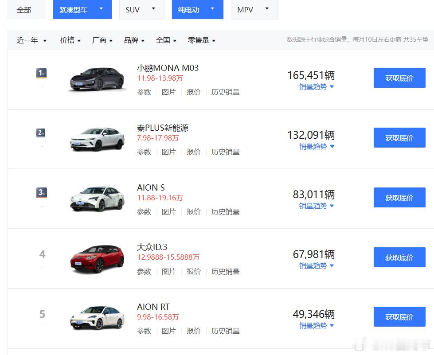This screenshot has width=434, height=355.
Task: View 报价 for AION S
Action: point(193,212)
